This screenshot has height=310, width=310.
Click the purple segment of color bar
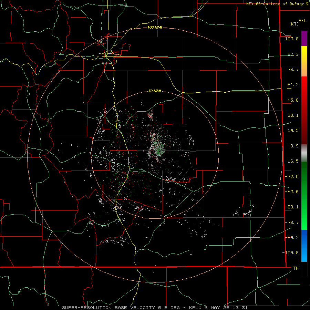(304, 38)
